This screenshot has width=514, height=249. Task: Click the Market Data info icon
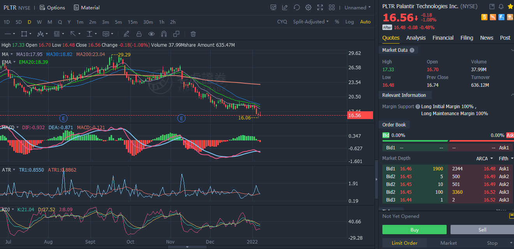tap(412, 50)
